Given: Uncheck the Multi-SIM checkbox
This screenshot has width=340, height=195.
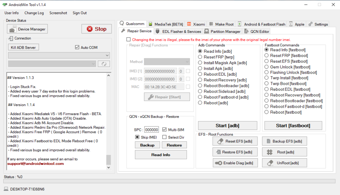Looking at the screenshot, I should click(164, 129).
